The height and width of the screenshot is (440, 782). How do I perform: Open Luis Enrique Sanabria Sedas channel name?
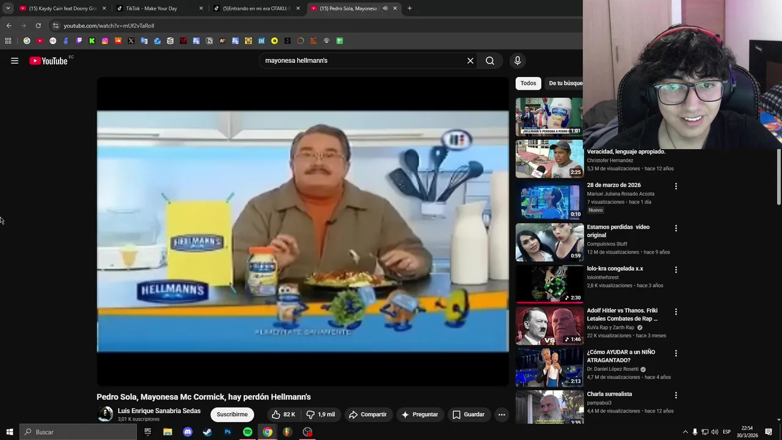click(159, 411)
